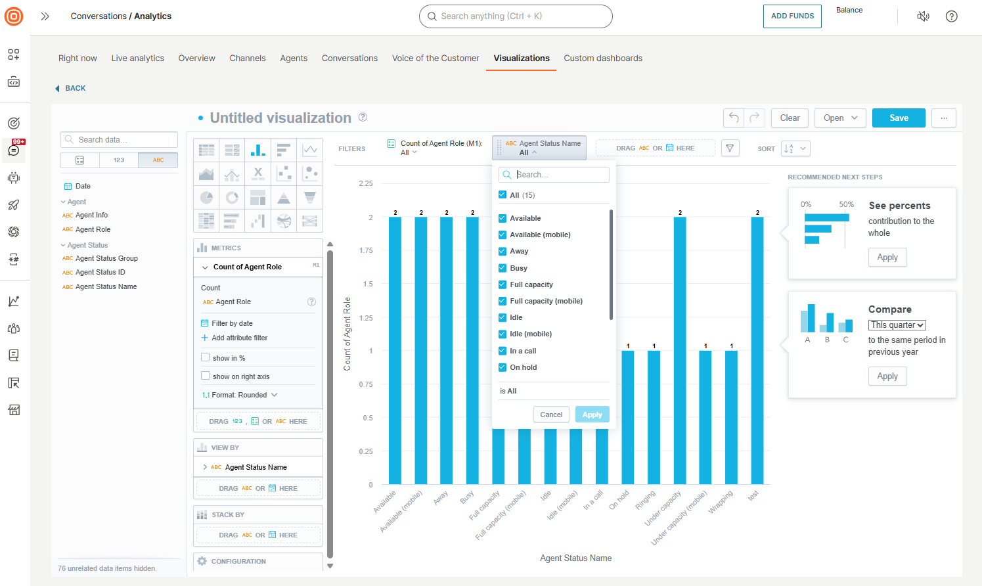Select the donut chart visualization type
The width and height of the screenshot is (982, 586).
[x=232, y=197]
